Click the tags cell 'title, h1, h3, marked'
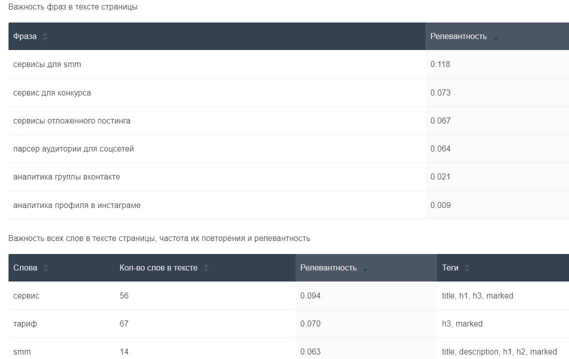The width and height of the screenshot is (569, 359). coord(477,296)
